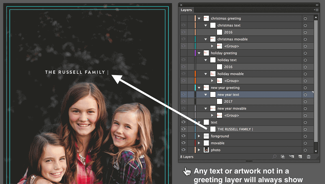Click the foreground layer thumbnail
This screenshot has width=325, height=184.
(x=206, y=136)
